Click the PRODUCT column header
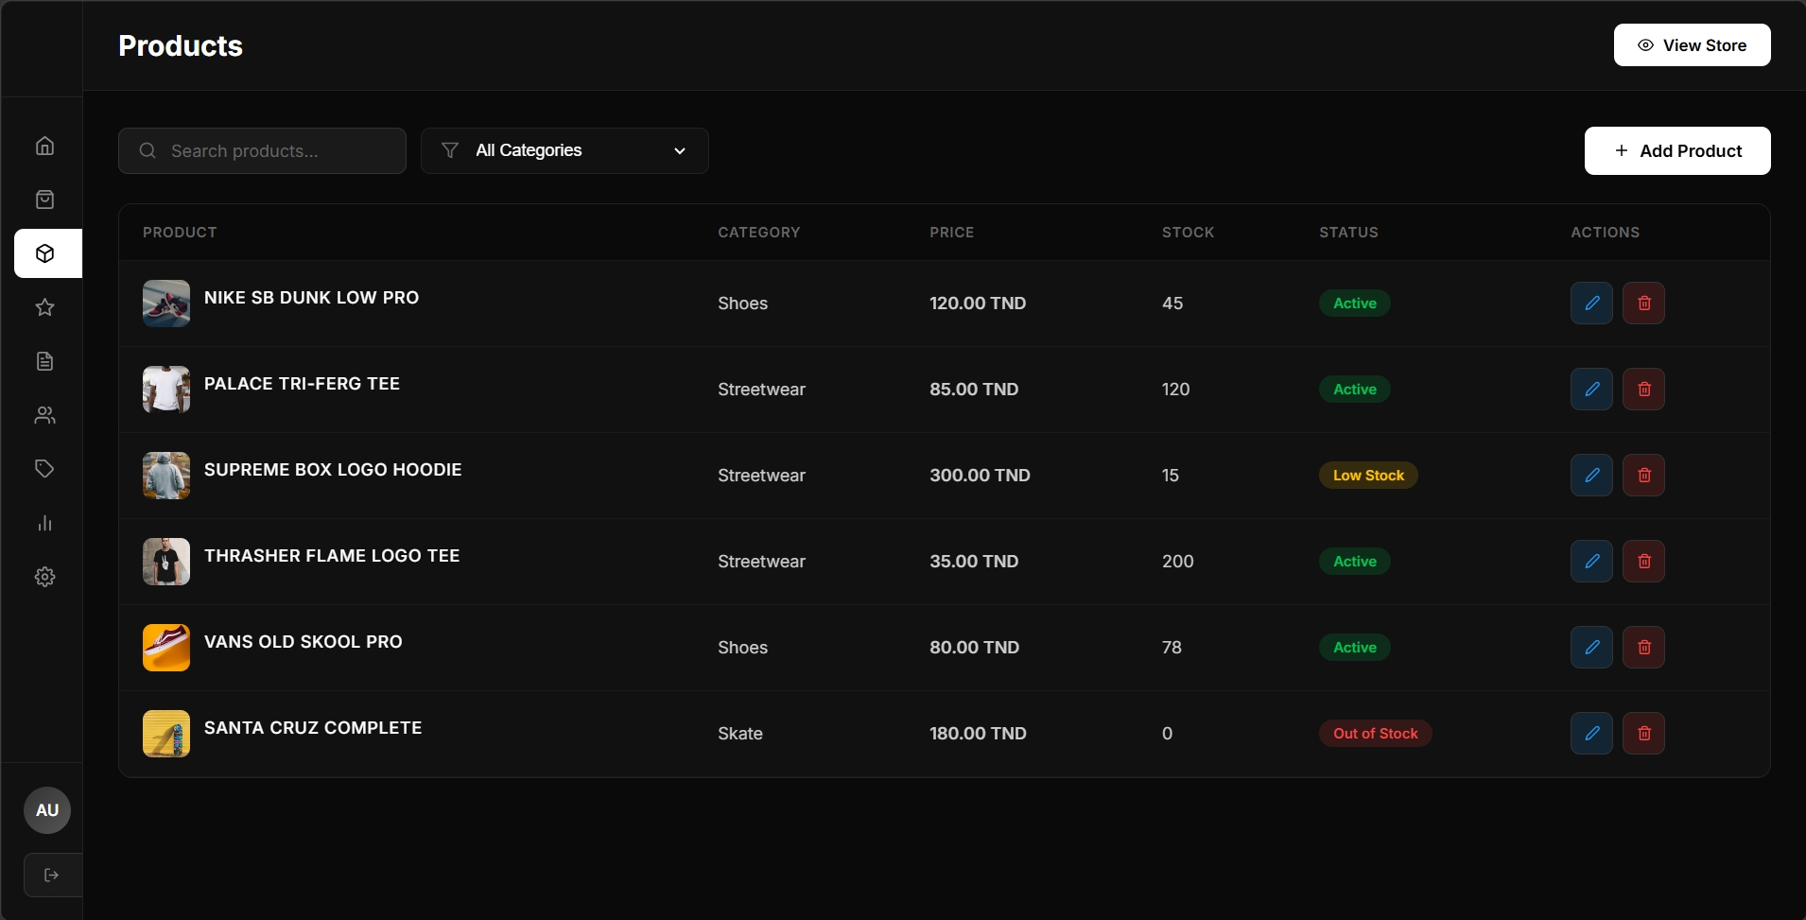 point(180,233)
